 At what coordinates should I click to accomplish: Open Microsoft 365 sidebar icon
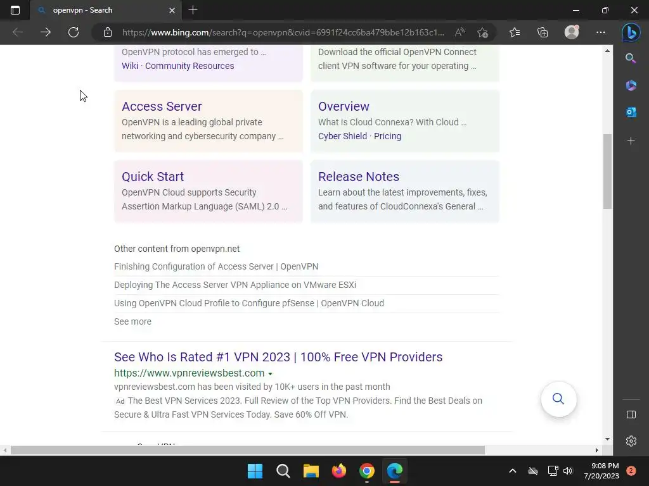point(631,85)
